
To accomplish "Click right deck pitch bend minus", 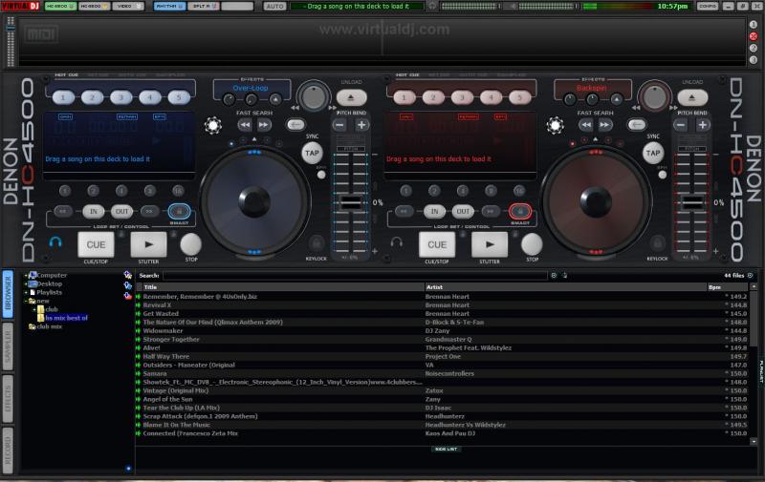I will [x=681, y=125].
